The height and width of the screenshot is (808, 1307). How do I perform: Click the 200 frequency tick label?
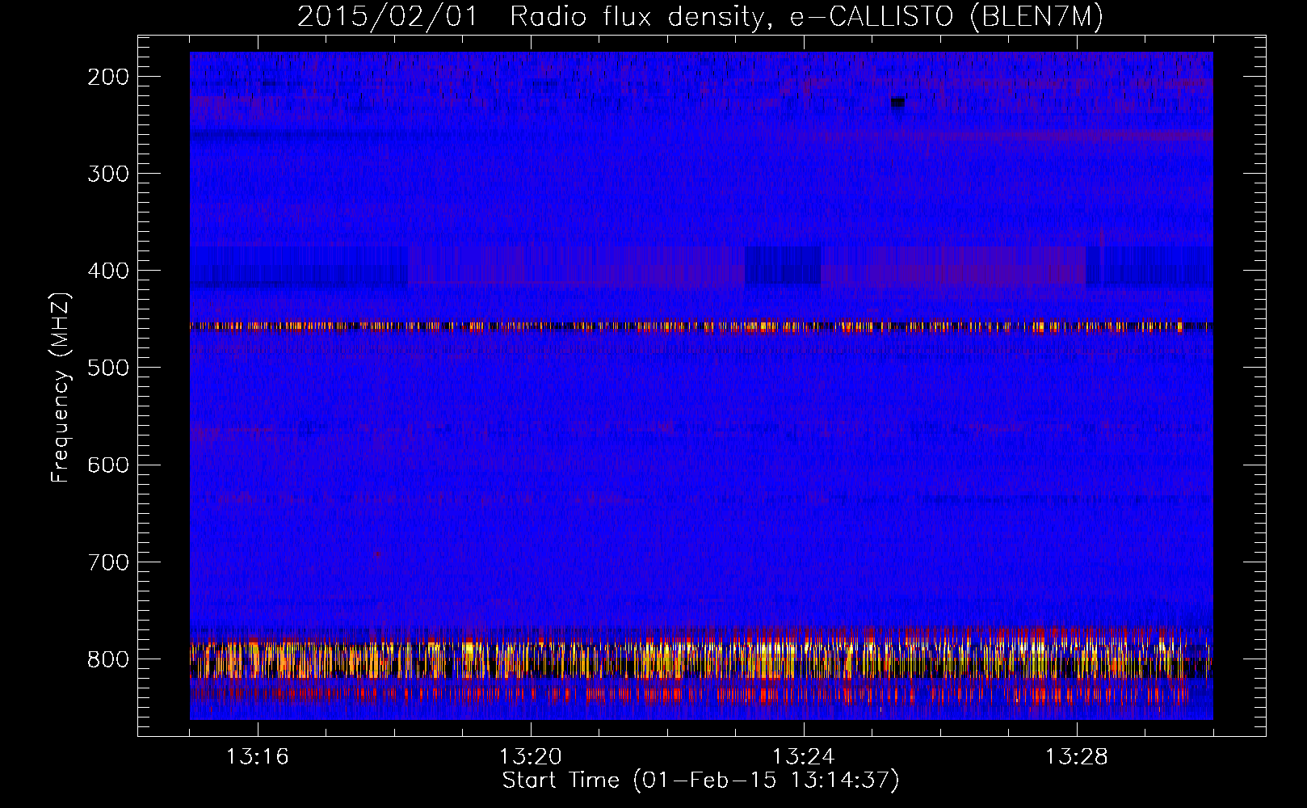point(108,77)
